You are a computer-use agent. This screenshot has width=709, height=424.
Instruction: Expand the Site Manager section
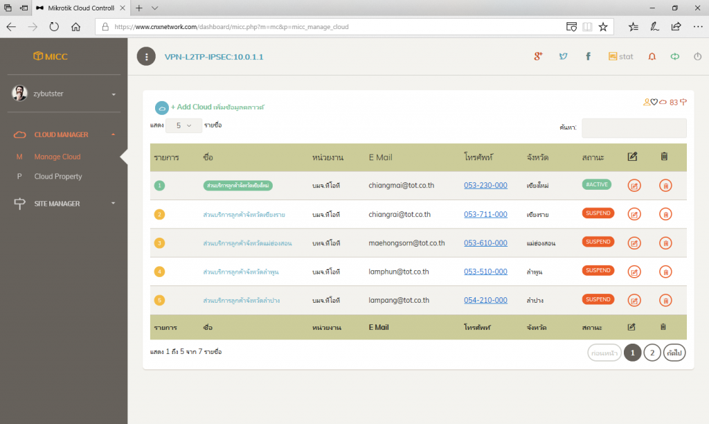point(113,204)
